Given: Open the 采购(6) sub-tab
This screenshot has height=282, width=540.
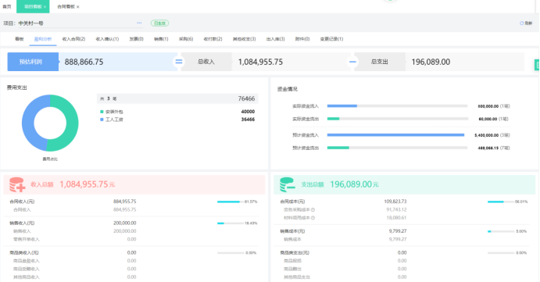Looking at the screenshot, I should tap(186, 39).
